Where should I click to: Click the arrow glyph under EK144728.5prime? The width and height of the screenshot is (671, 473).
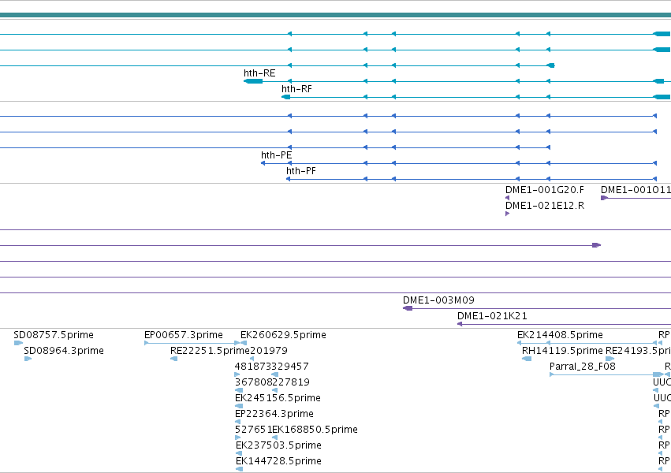coord(239,469)
